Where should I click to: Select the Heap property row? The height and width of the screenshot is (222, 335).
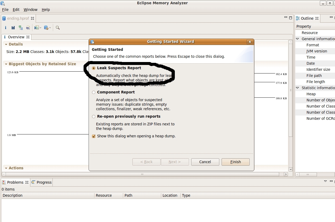(315, 94)
